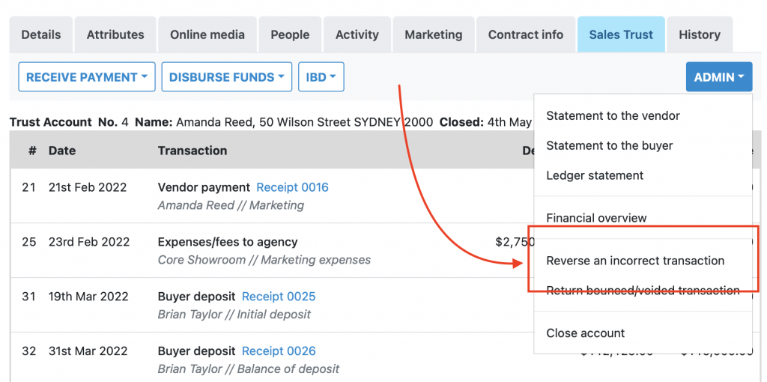Open the Attributes tab
This screenshot has width=767, height=382.
pos(115,34)
